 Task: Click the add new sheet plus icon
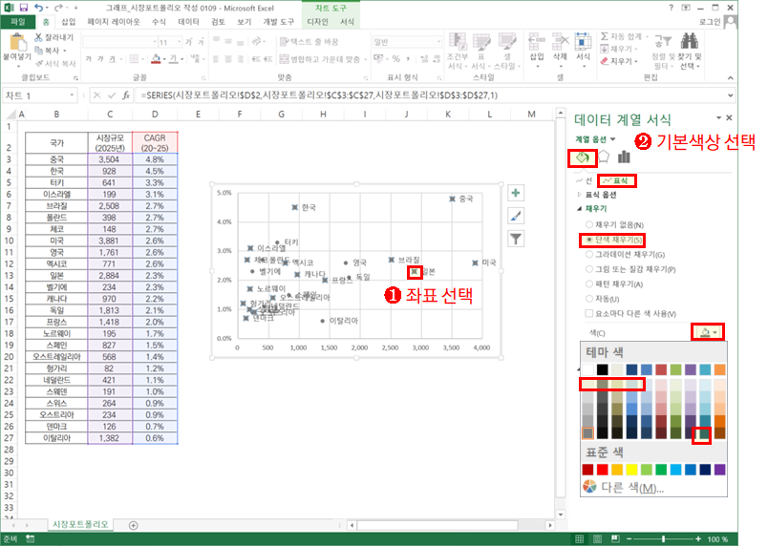[133, 525]
